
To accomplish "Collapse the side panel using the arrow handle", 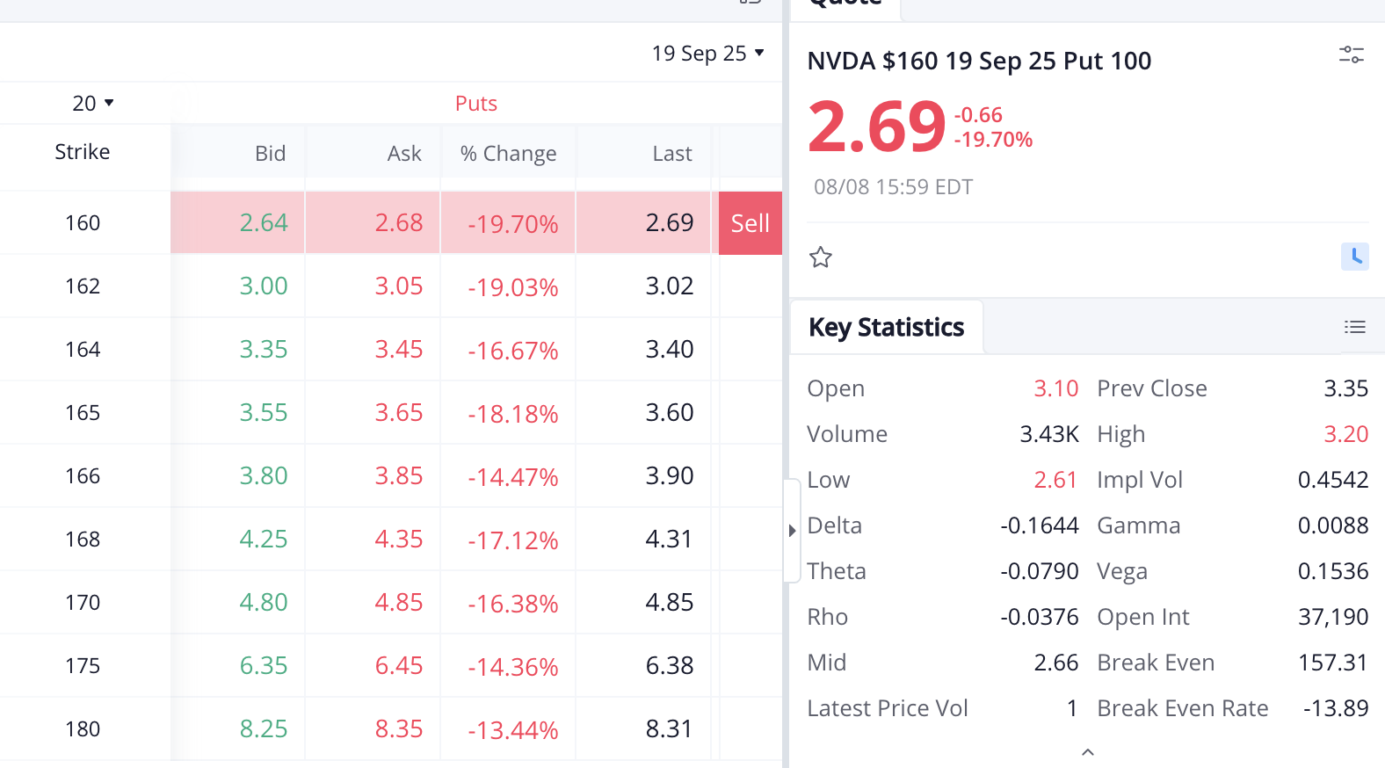I will tap(792, 531).
